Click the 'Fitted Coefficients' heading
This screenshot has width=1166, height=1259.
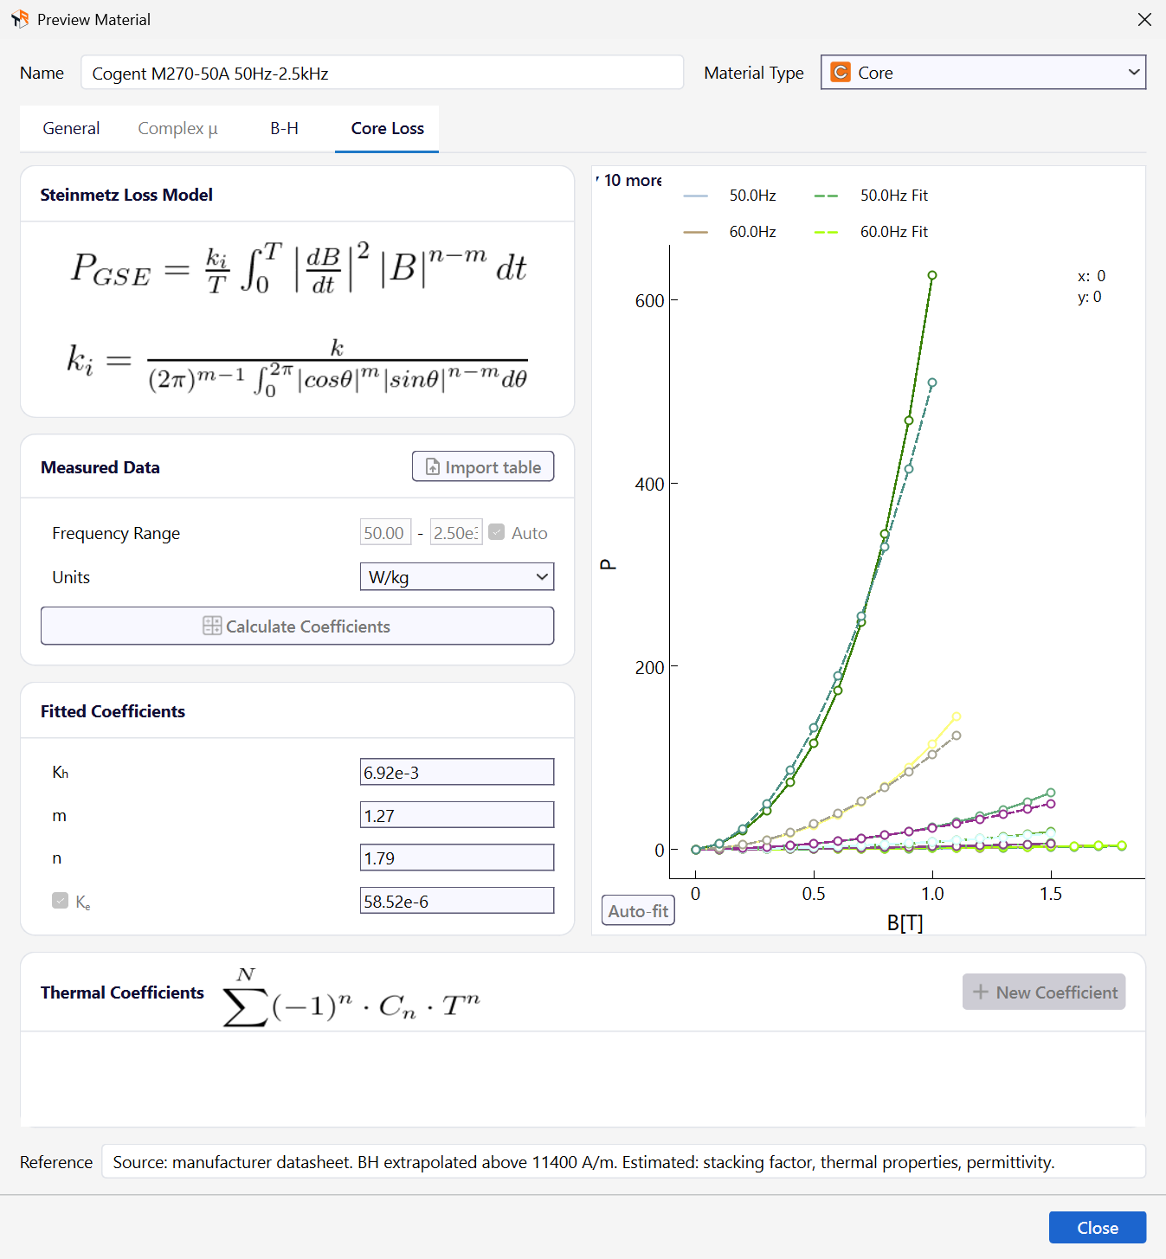coord(113,711)
